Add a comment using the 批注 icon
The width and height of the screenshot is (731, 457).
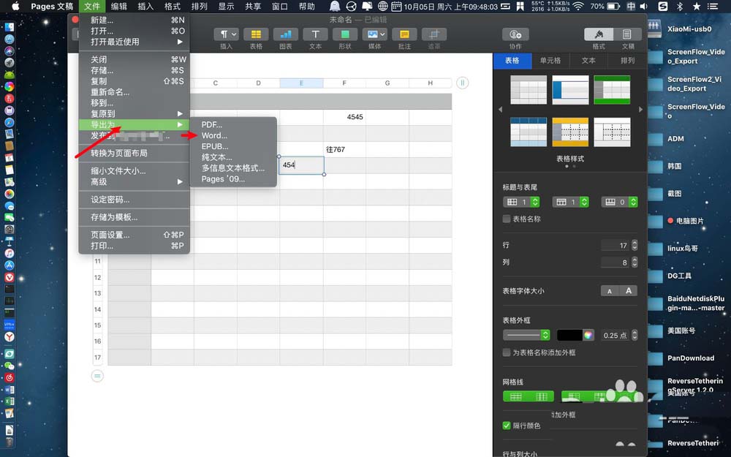coord(404,34)
